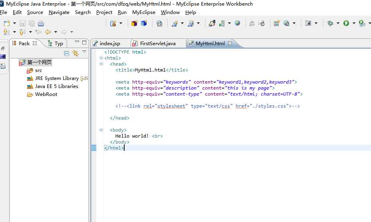
Task: Open the Edit menu
Action: coord(17,12)
